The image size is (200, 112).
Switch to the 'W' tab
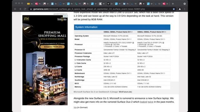tap(102, 4)
